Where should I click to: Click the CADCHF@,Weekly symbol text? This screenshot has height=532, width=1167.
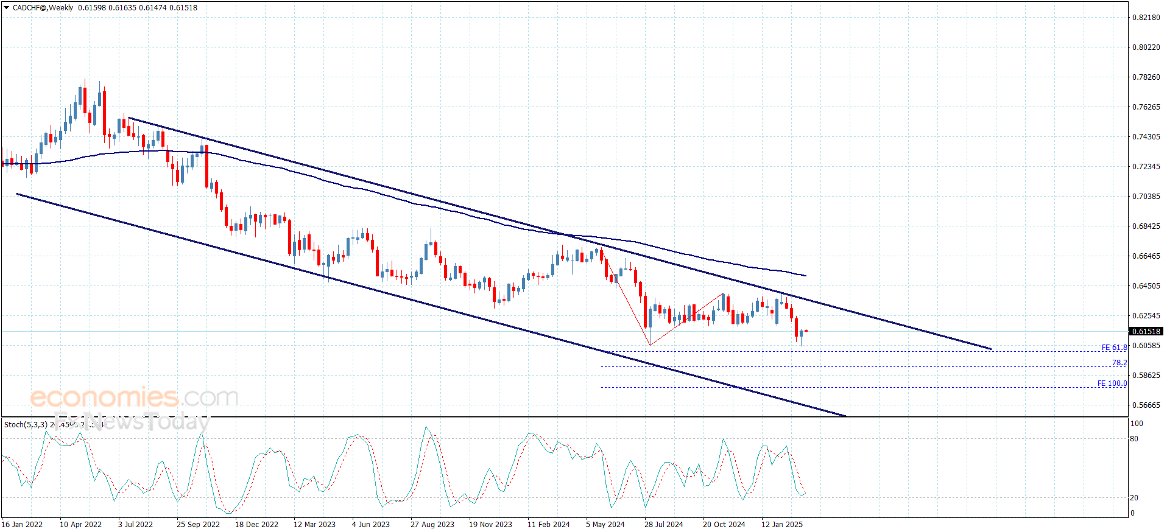pyautogui.click(x=43, y=8)
